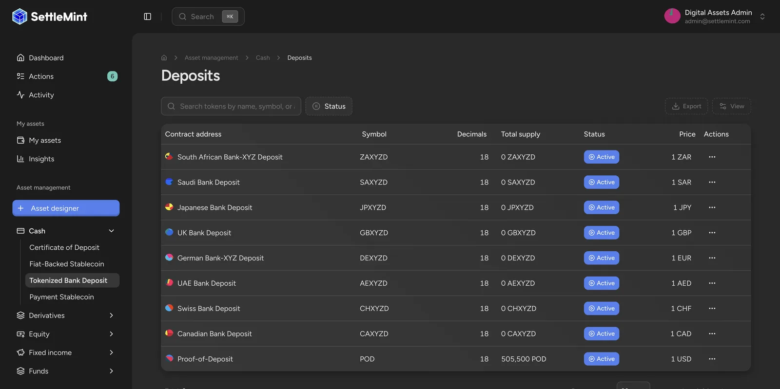The height and width of the screenshot is (389, 780).
Task: Click the Contract address column header
Action: click(193, 134)
